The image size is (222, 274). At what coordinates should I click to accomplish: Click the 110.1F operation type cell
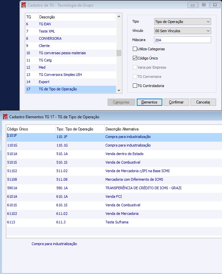(80, 137)
